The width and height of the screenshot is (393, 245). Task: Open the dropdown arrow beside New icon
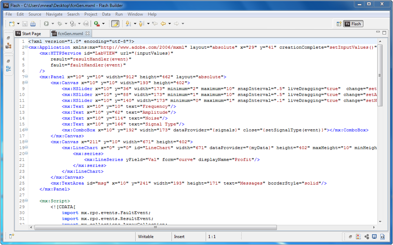pyautogui.click(x=18, y=24)
